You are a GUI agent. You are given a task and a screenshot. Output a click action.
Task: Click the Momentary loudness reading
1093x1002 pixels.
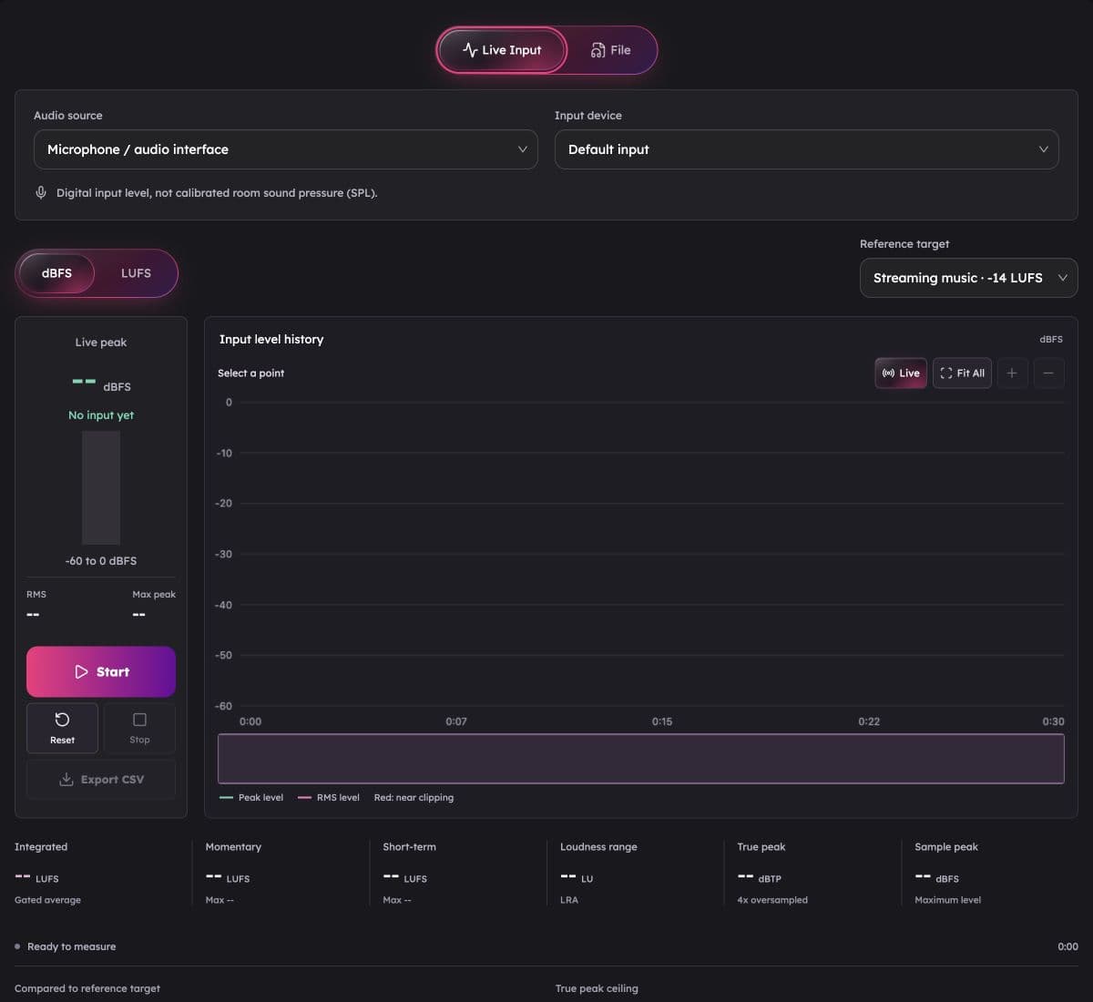click(228, 877)
